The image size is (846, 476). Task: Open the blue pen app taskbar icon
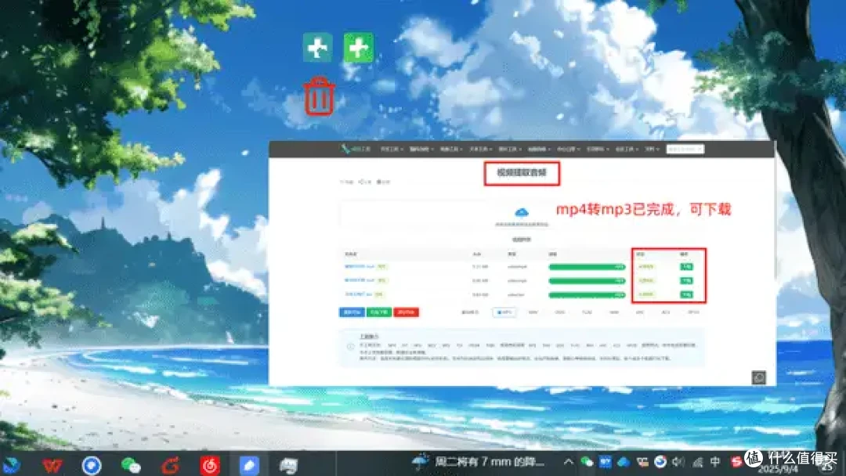pyautogui.click(x=249, y=465)
